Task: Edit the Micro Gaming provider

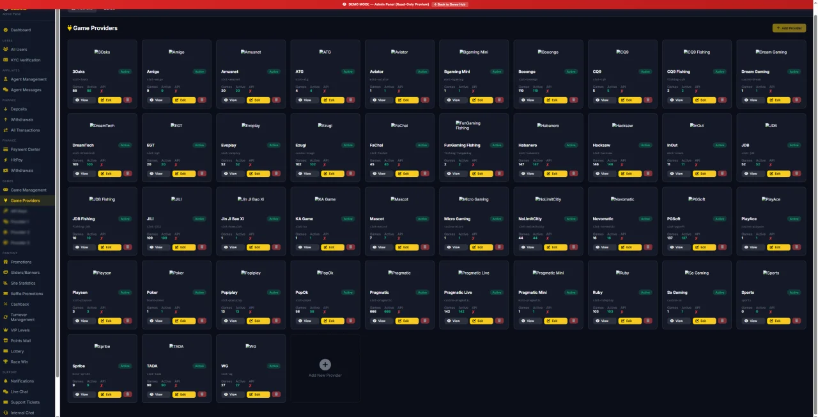Action: tap(481, 247)
